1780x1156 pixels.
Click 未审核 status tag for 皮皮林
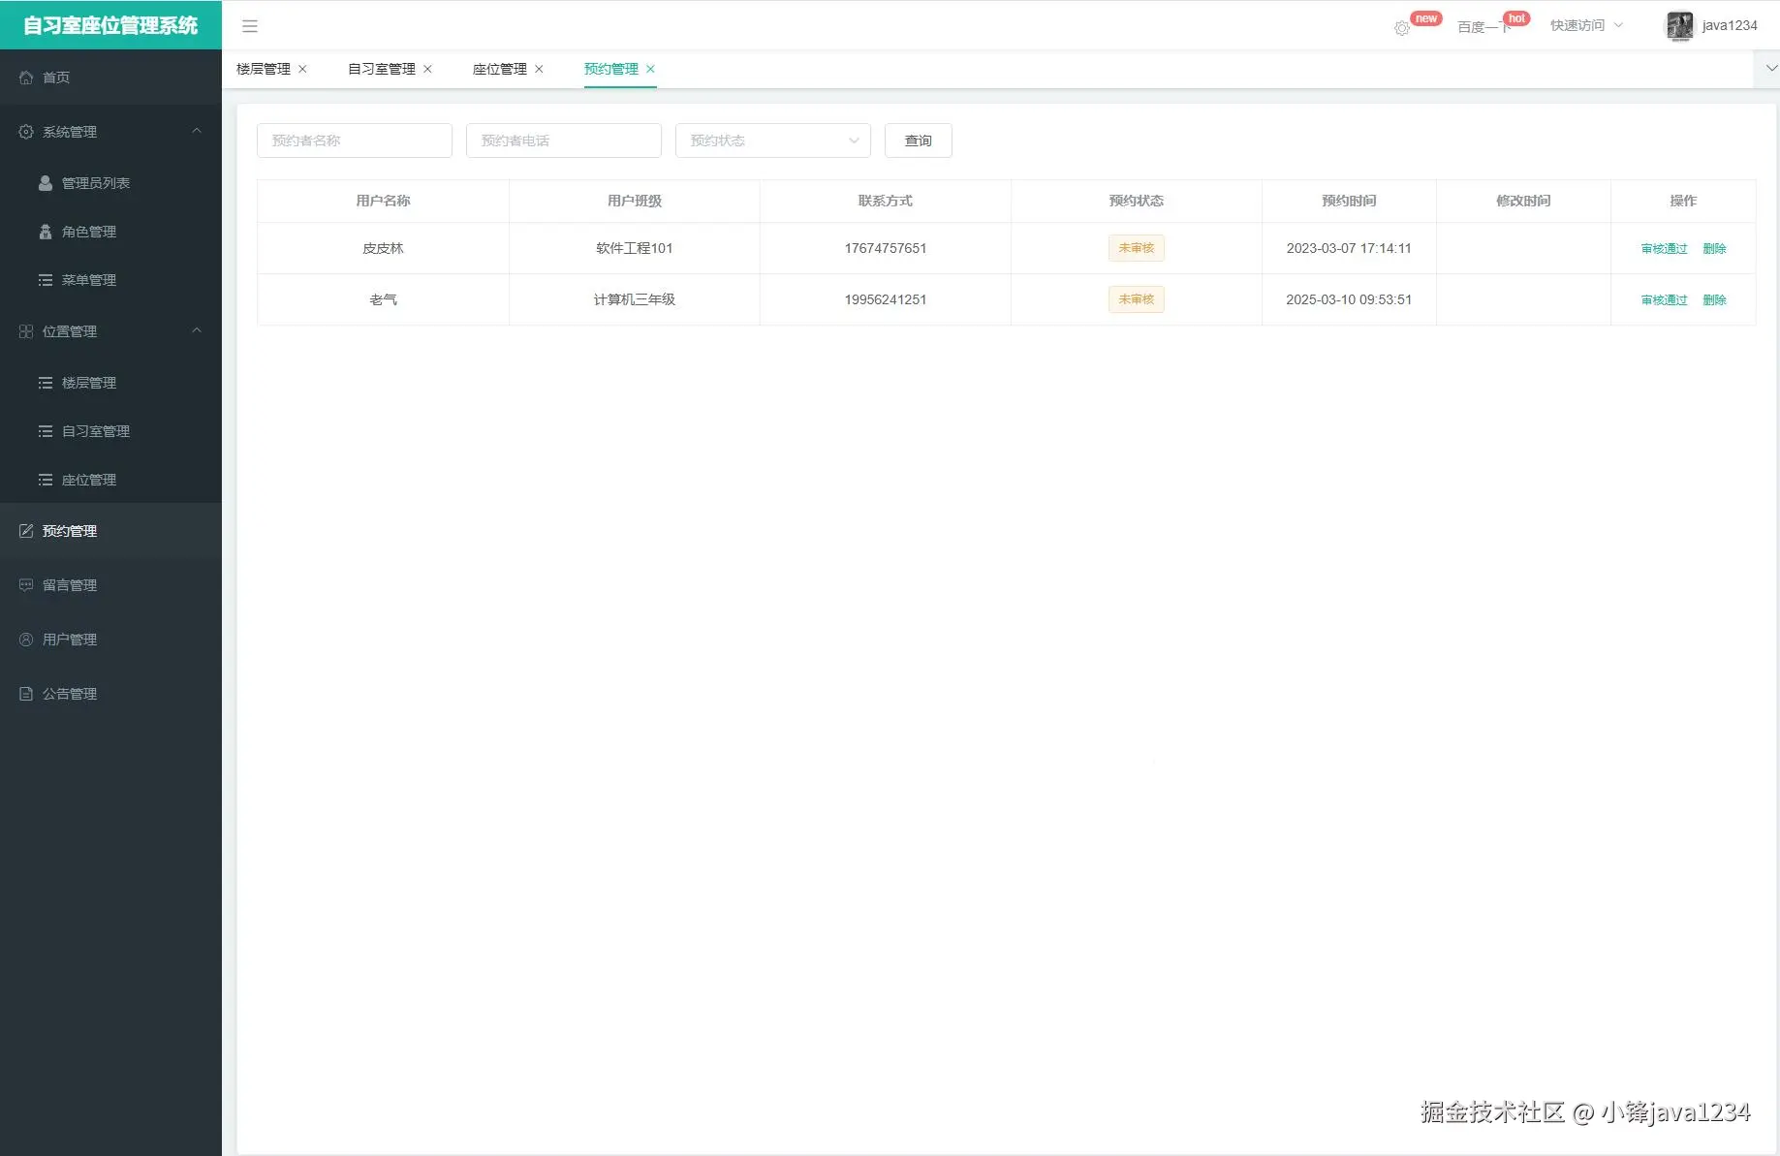coord(1136,248)
